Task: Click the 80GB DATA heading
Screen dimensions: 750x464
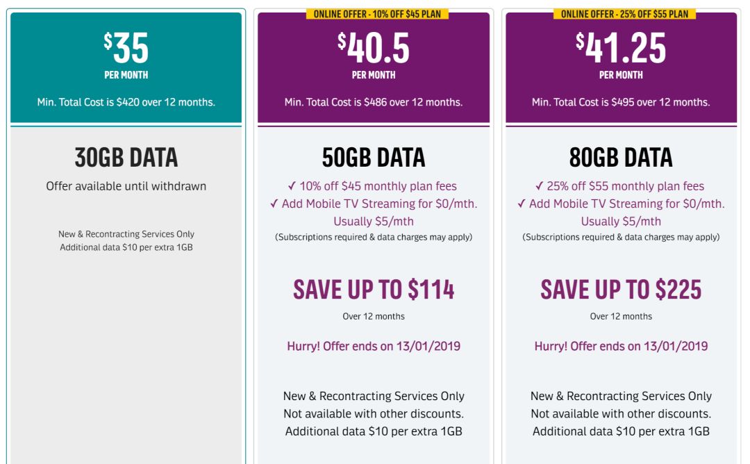Action: [621, 158]
